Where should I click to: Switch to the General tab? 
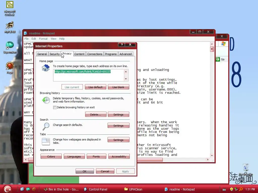tap(42, 54)
